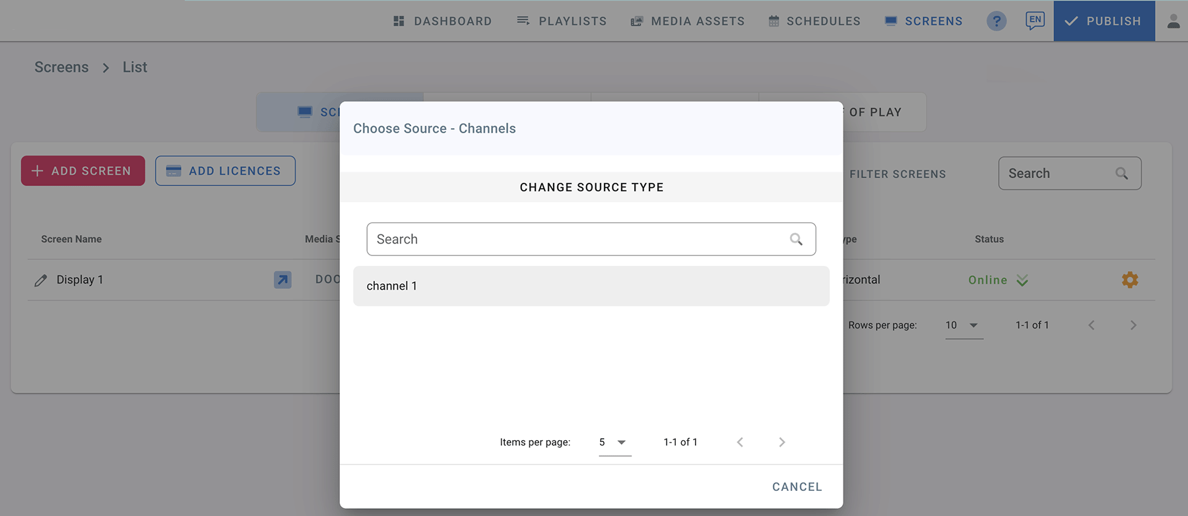This screenshot has height=516, width=1188.
Task: Select channel 1 from the list
Action: click(591, 286)
